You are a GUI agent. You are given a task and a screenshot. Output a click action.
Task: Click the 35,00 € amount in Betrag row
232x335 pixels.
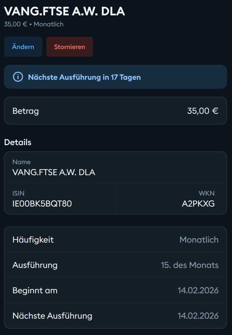click(x=203, y=111)
